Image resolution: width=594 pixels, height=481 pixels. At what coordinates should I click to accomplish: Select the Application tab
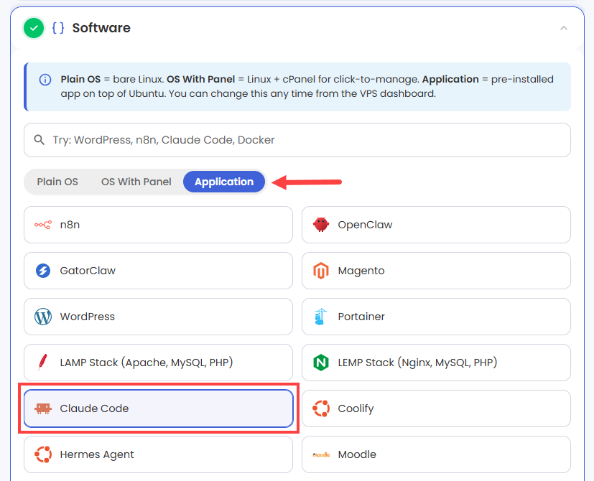[224, 182]
